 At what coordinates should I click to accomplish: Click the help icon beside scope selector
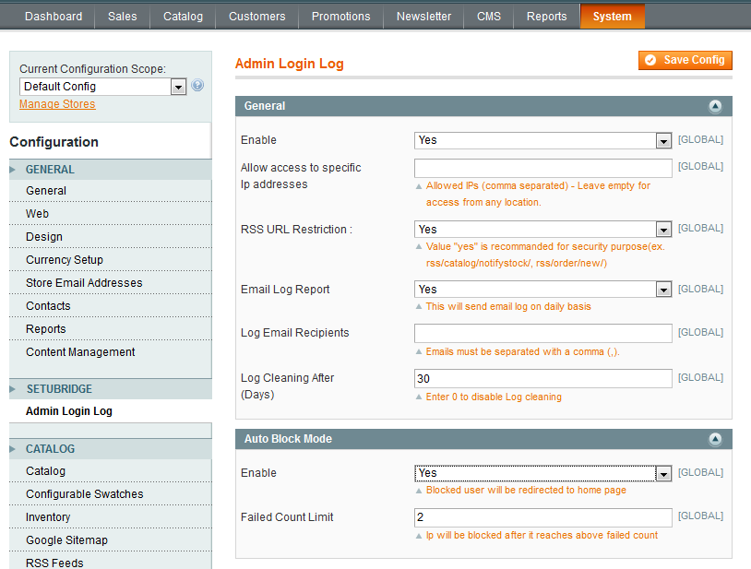pyautogui.click(x=197, y=86)
